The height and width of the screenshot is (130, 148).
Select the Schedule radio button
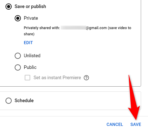pyautogui.click(x=9, y=101)
